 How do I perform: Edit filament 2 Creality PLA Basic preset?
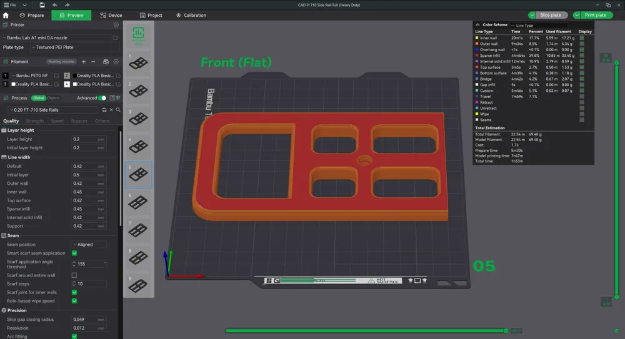[118, 76]
